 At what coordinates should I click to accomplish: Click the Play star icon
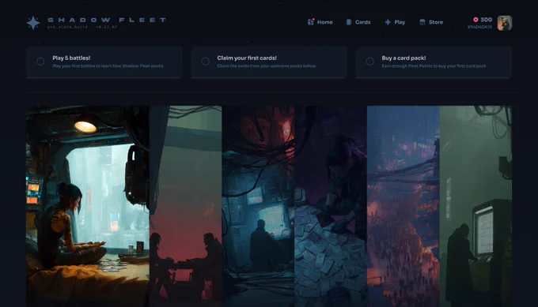click(388, 22)
